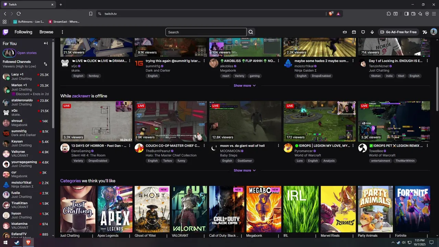This screenshot has width=439, height=247.
Task: Open Brave hamburger menu
Action: coord(434,14)
